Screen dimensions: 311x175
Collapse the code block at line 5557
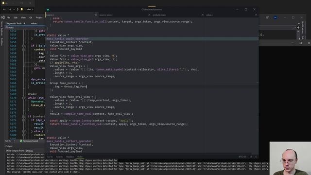pyautogui.click(x=23, y=50)
